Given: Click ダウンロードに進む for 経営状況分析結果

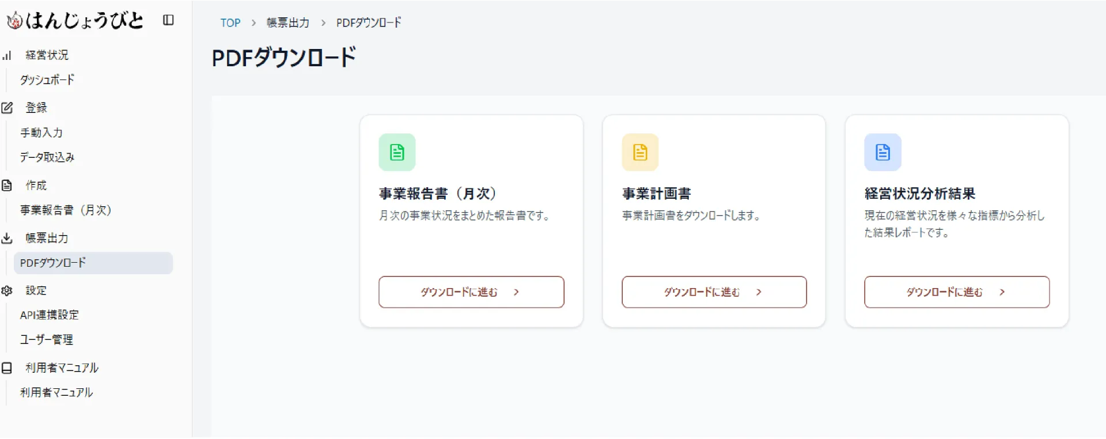Looking at the screenshot, I should coord(956,292).
